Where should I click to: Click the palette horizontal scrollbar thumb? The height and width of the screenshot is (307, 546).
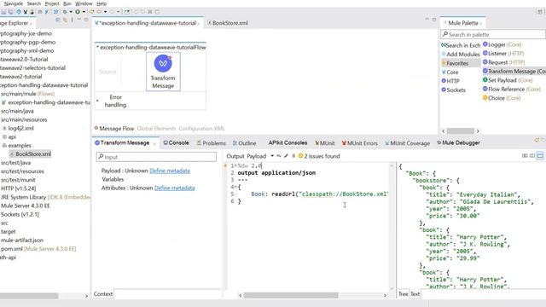pos(461,130)
